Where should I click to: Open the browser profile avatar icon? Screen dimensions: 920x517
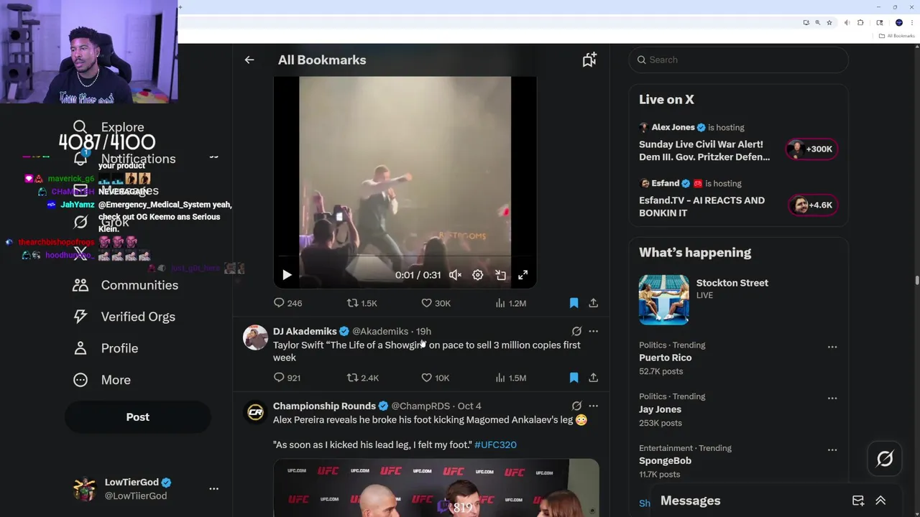899,23
